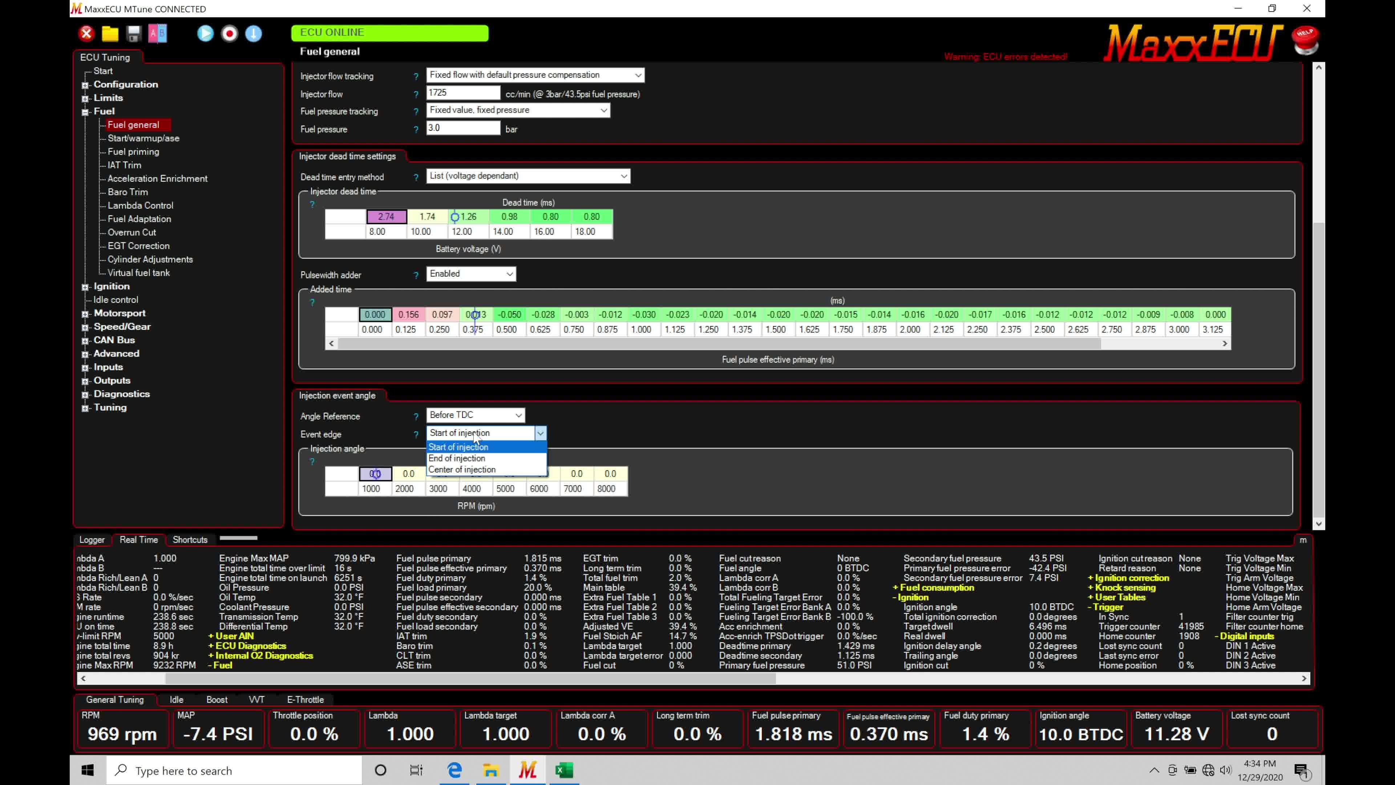Screen dimensions: 1395x785
Task: Click the real time panel horizontal scrollbar
Action: tap(470, 678)
